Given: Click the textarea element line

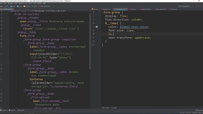Looking at the screenshot, I should pos(36,79).
